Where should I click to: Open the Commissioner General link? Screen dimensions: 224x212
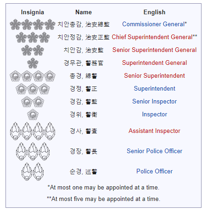(x=153, y=24)
